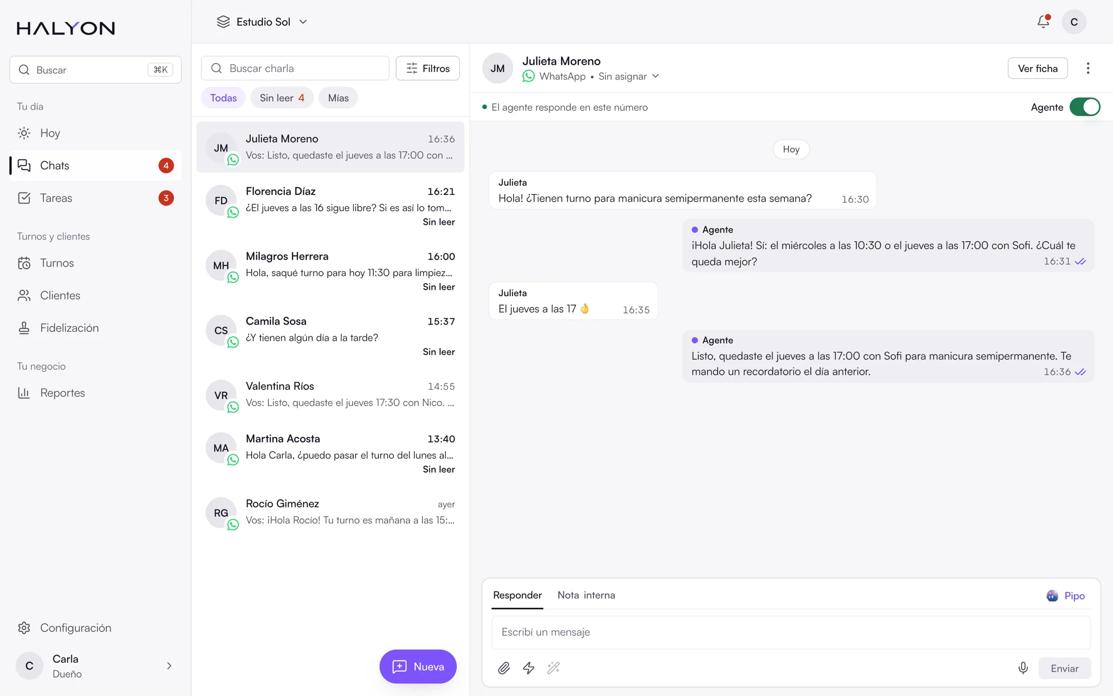The image size is (1113, 696).
Task: Click the sidebar Buscar search box
Action: click(95, 70)
